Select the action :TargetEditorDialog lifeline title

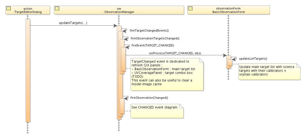[x=28, y=10]
